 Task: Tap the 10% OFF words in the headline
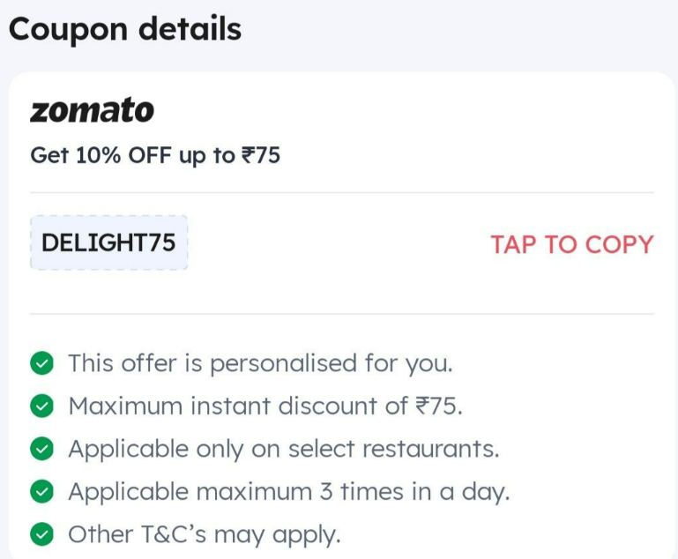pyautogui.click(x=123, y=155)
